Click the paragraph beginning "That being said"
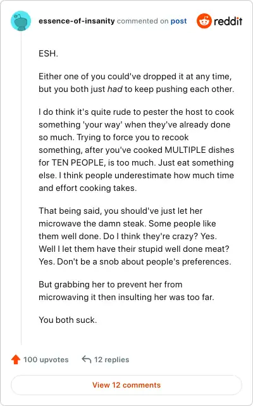This screenshot has height=406, width=253. coord(135,236)
